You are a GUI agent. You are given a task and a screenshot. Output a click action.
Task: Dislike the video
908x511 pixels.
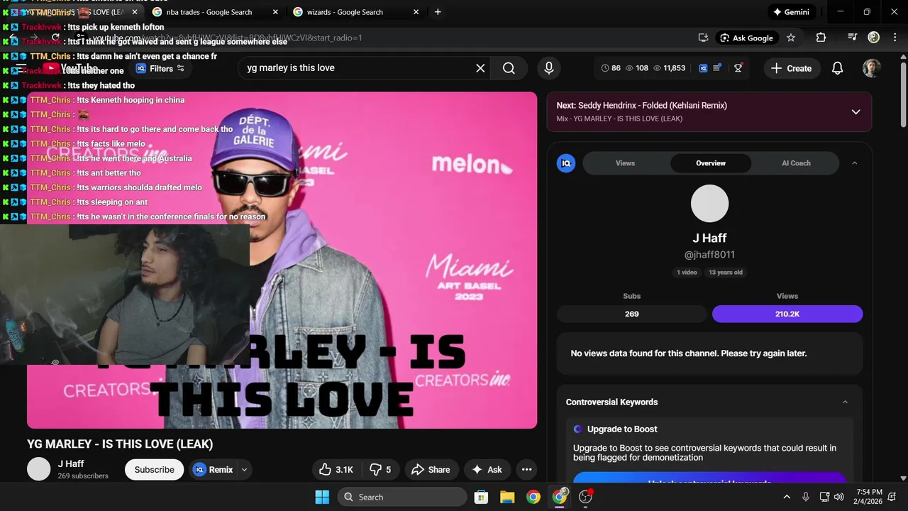380,470
